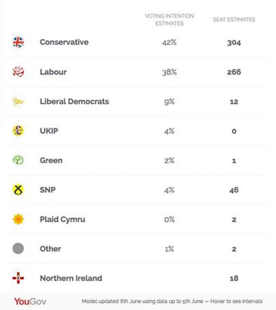Click the grey Other party circle
This screenshot has width=276, height=310.
18,248
